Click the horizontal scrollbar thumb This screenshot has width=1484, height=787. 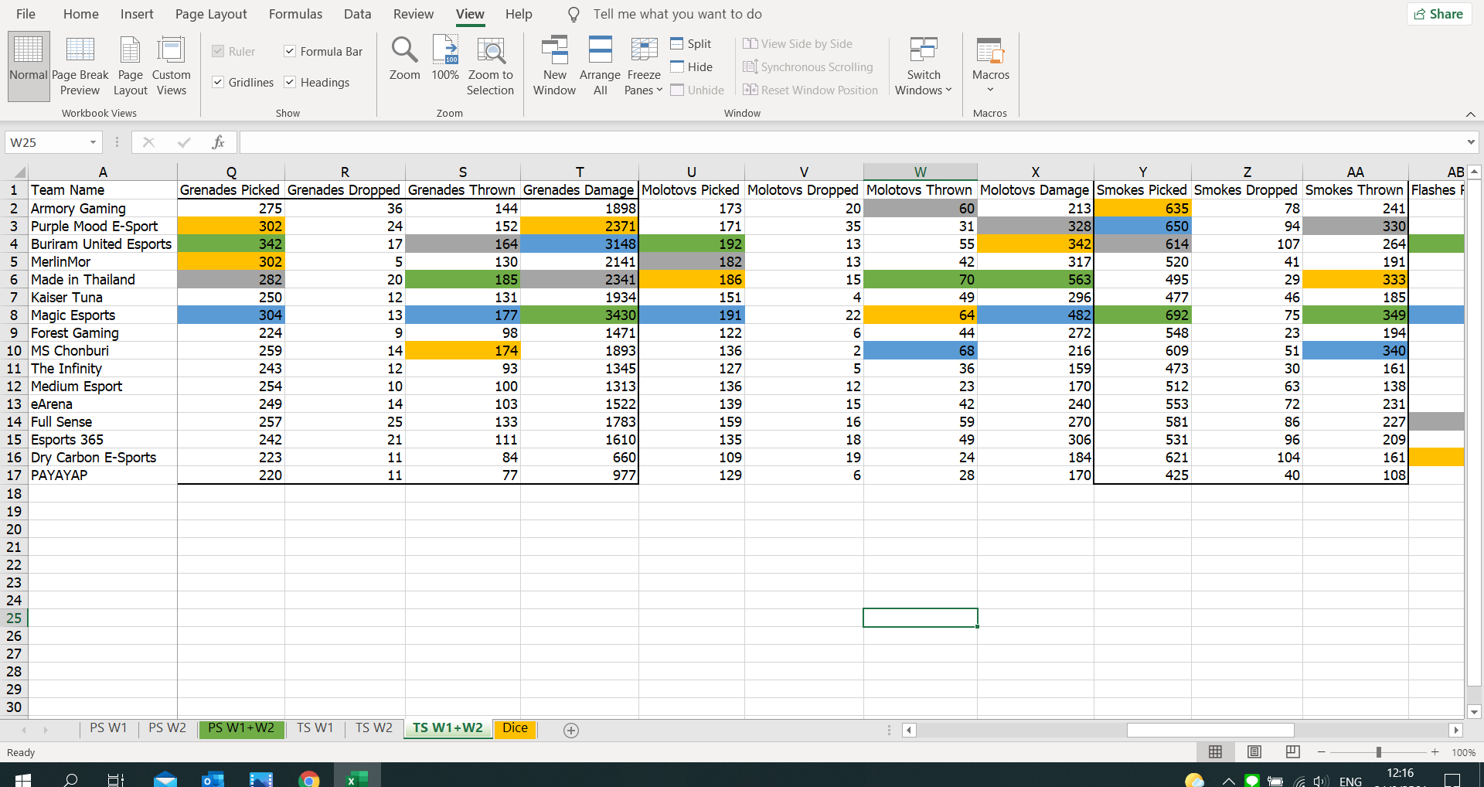pos(1210,731)
